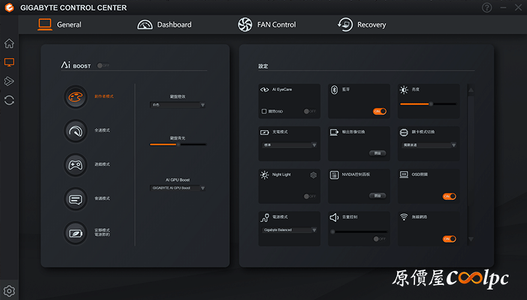
Task: Click the output display switch open button
Action: click(x=377, y=154)
